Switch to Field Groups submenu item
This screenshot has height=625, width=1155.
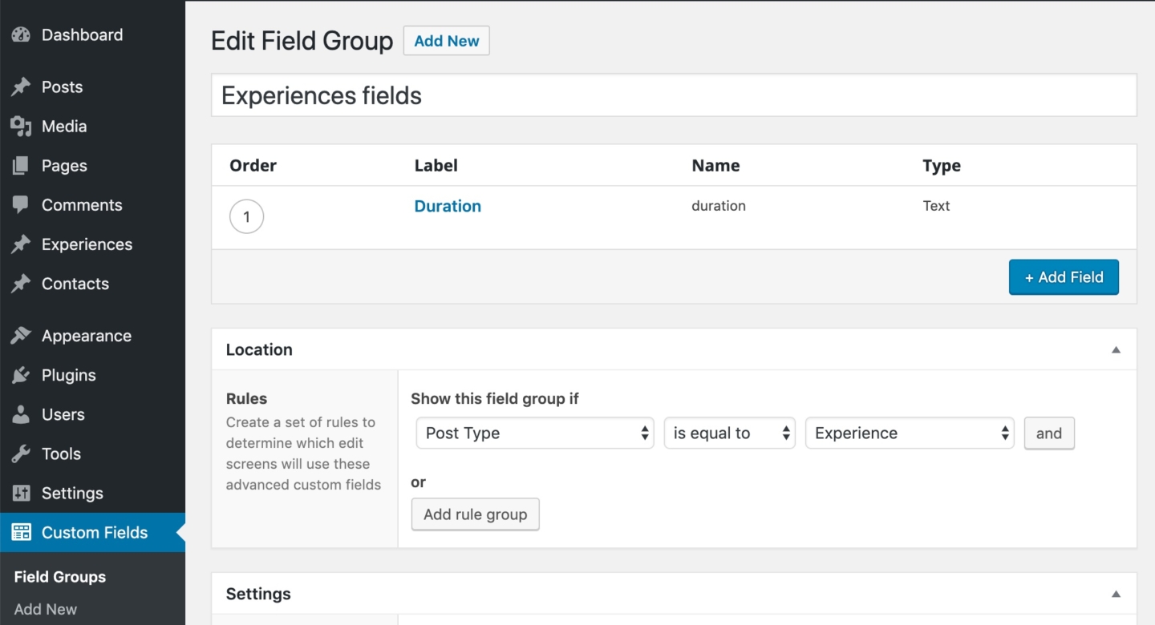pyautogui.click(x=59, y=576)
